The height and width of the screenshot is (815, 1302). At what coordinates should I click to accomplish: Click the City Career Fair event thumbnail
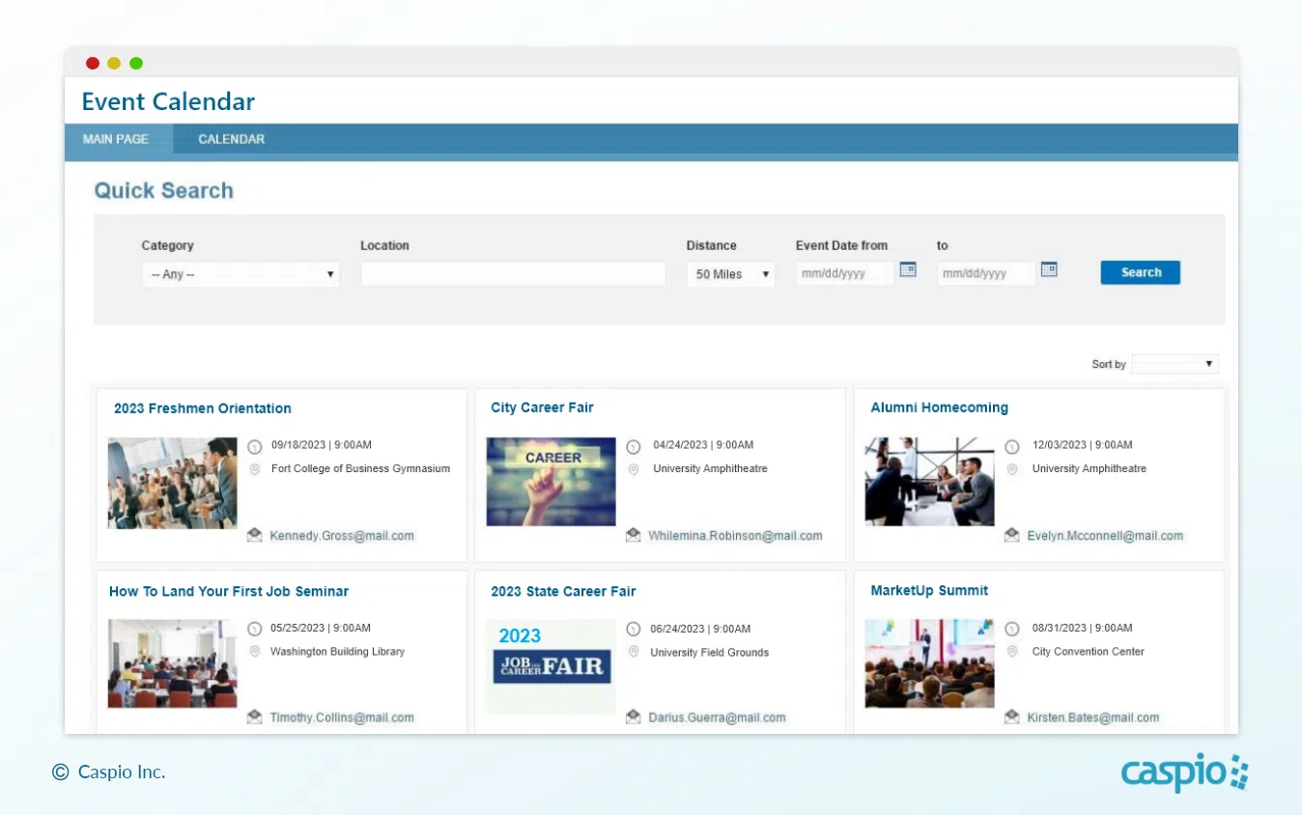click(x=551, y=480)
